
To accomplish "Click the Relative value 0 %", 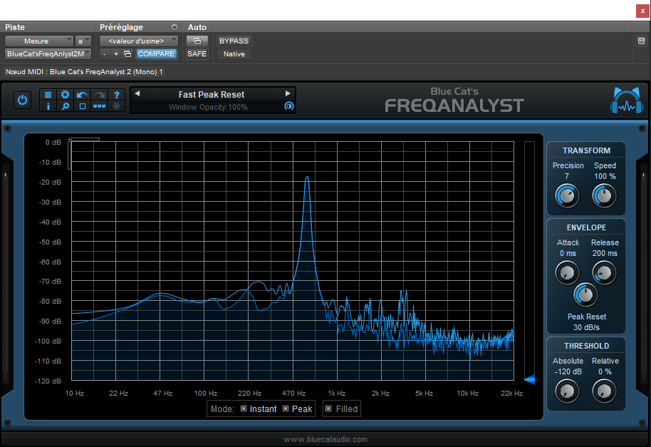I will (605, 372).
